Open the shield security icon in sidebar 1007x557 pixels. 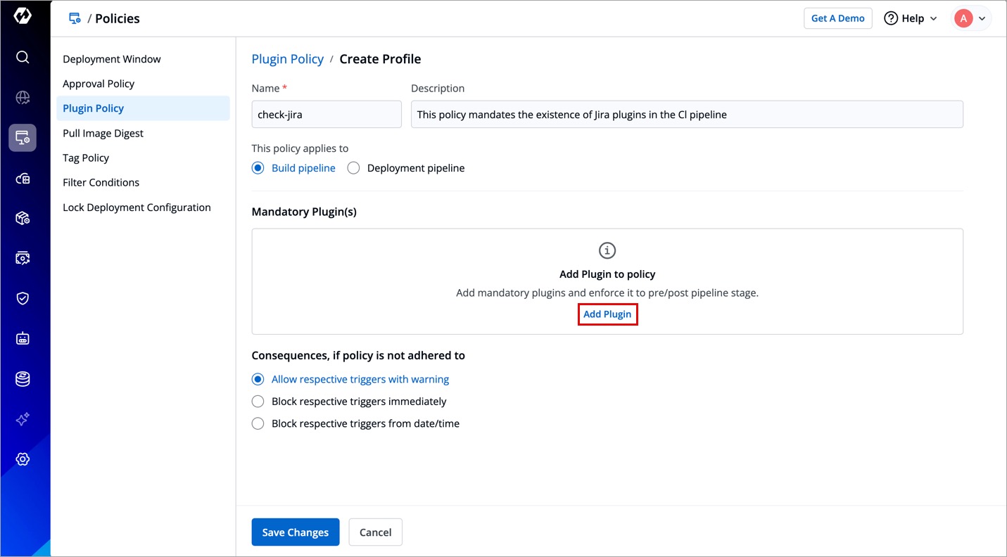pyautogui.click(x=23, y=298)
